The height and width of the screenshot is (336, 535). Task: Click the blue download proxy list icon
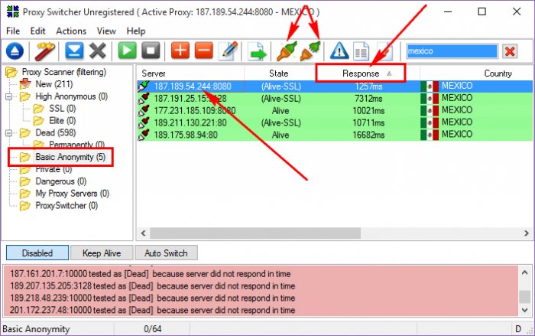tap(74, 51)
